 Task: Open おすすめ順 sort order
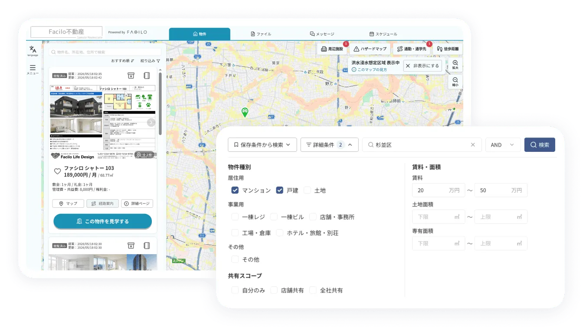[x=123, y=61]
